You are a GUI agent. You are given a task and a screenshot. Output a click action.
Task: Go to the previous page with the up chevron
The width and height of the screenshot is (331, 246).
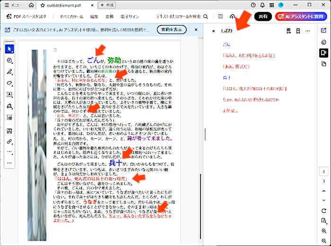pyautogui.click(x=323, y=191)
